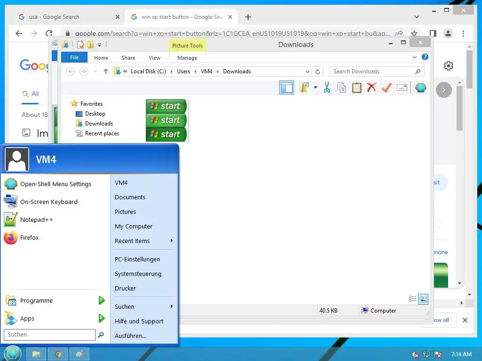Click Chrome side panel icon
Screen dimensions: 482x361
click(433, 33)
